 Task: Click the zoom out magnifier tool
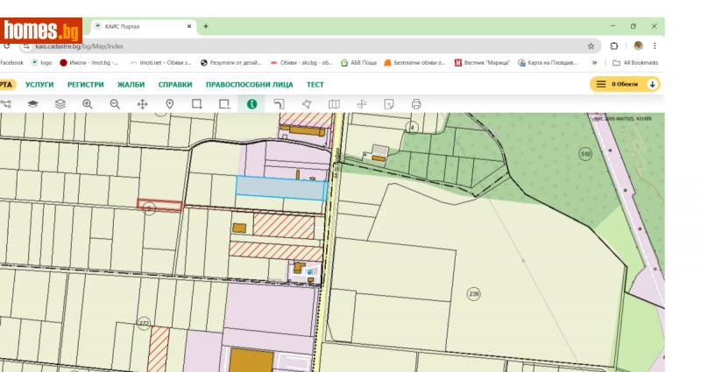[115, 103]
